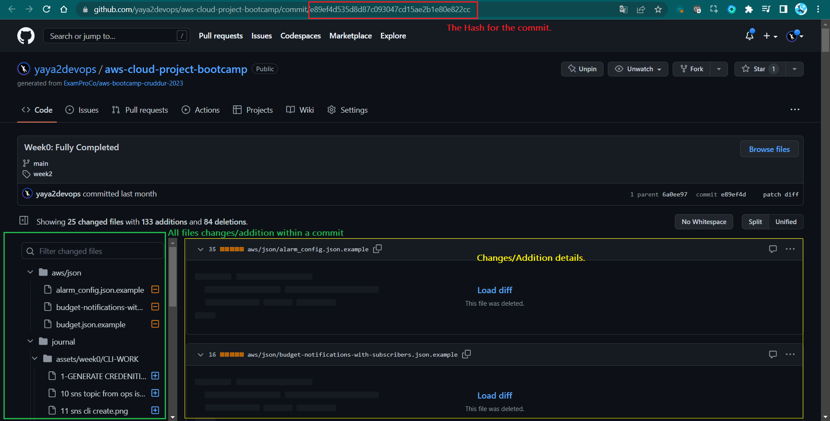Screen dimensions: 830x421
Task: Select Unified diff view
Action: [786, 222]
